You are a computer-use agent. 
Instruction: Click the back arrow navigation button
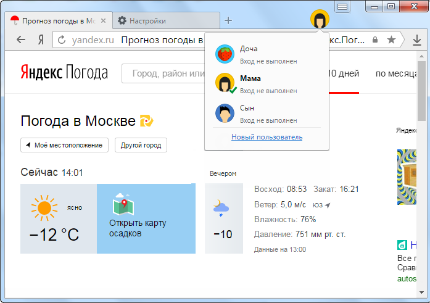(21, 39)
